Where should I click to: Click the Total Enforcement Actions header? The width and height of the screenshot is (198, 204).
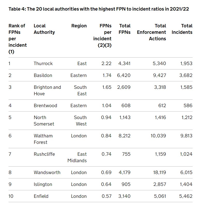coord(152,32)
